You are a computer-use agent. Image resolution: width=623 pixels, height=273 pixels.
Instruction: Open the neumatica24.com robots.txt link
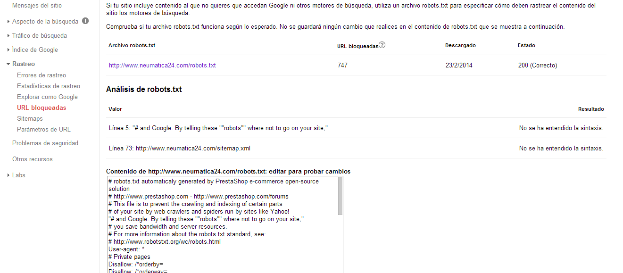[162, 65]
